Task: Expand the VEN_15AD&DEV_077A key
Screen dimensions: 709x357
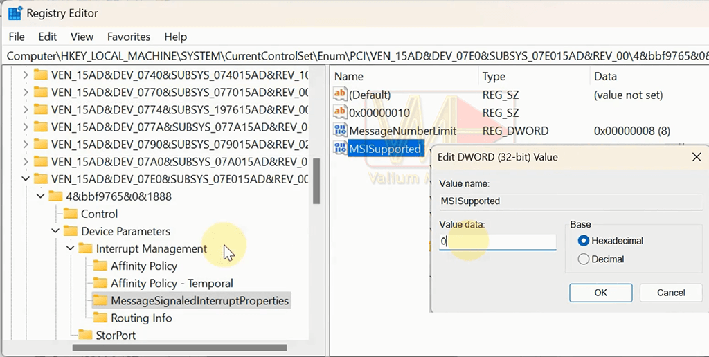Action: pos(26,127)
